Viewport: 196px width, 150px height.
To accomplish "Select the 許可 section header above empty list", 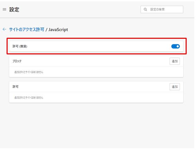I will 15,87.
